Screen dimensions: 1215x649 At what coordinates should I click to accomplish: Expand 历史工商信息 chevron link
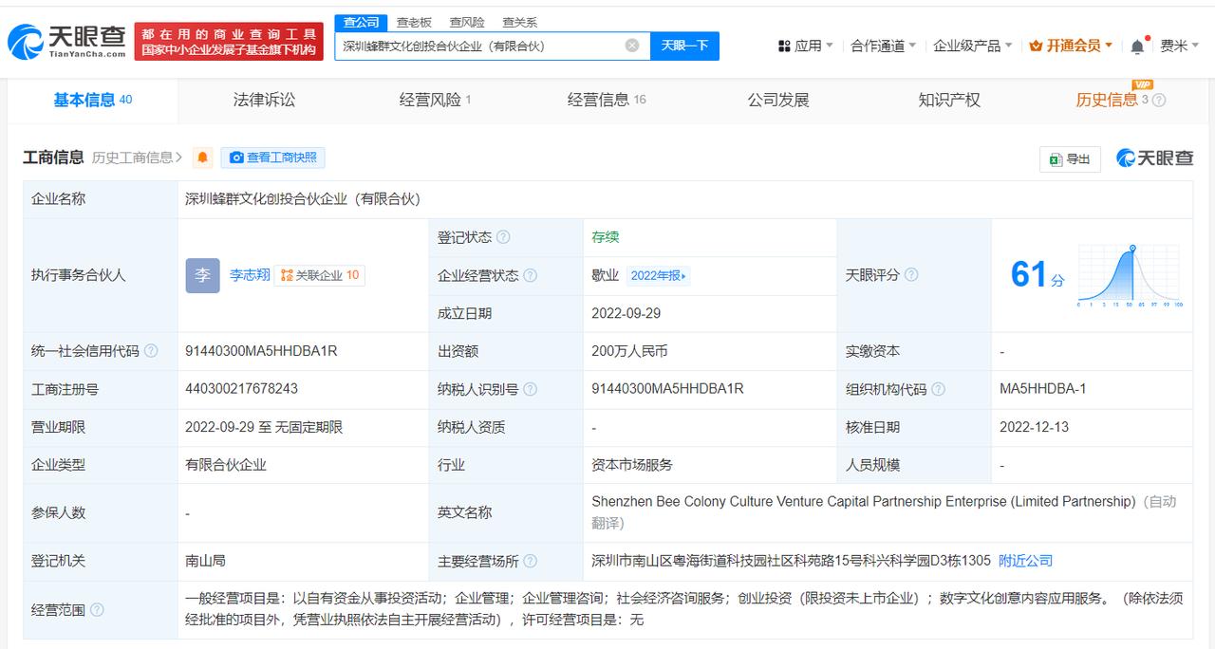point(138,158)
